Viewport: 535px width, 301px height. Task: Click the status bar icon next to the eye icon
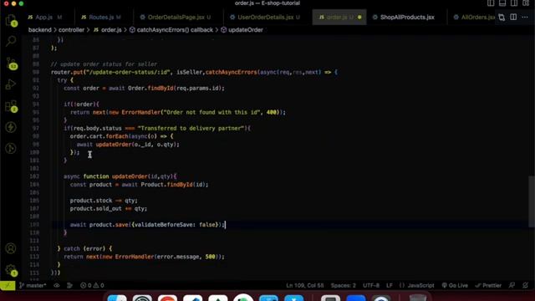point(69,286)
